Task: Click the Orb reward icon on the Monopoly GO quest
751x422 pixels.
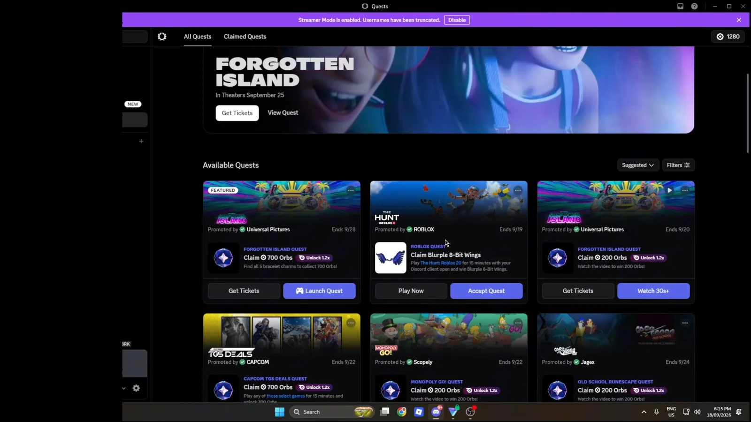Action: click(391, 390)
